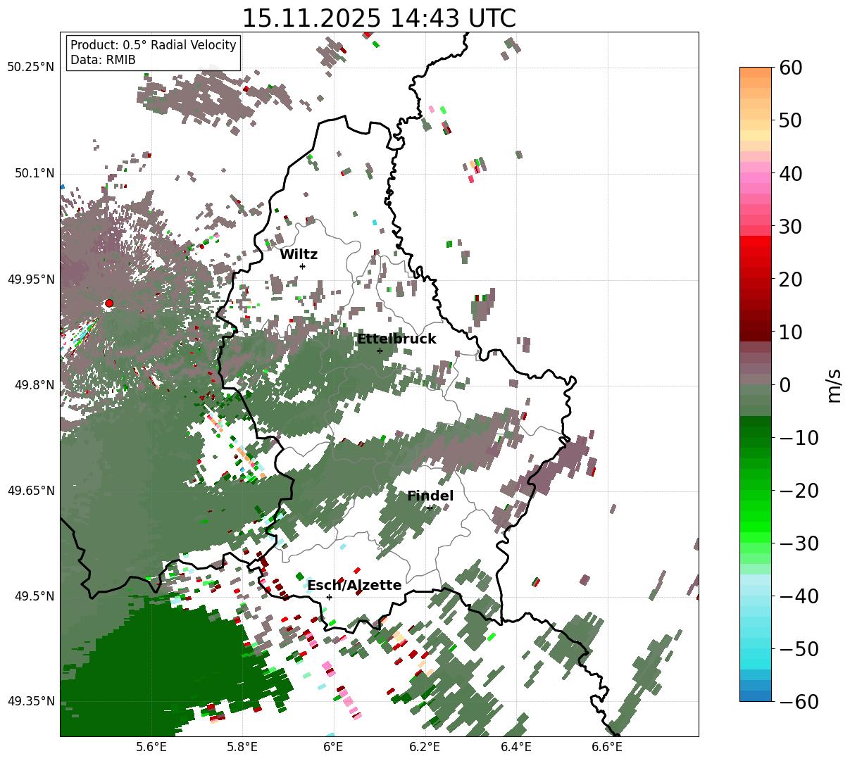Viewport: 850px width, 761px height.
Task: Click the colorbar 0 tick label
Action: 784,384
